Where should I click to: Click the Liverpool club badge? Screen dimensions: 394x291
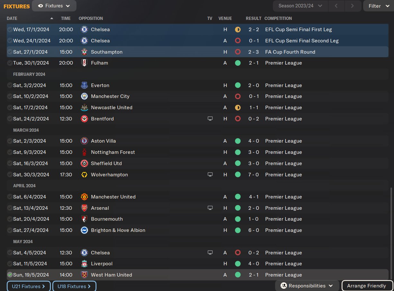coord(84,264)
